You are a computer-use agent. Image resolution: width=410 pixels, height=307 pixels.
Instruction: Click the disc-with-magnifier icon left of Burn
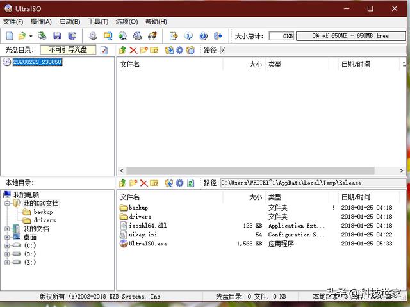(x=137, y=36)
